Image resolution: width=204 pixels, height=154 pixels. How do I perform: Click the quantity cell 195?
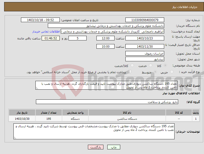pos(49,119)
